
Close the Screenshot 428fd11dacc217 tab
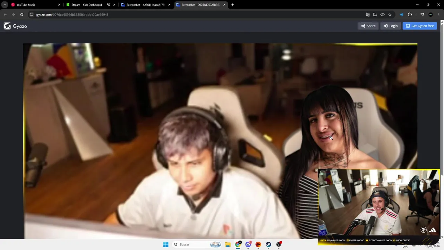click(x=169, y=5)
